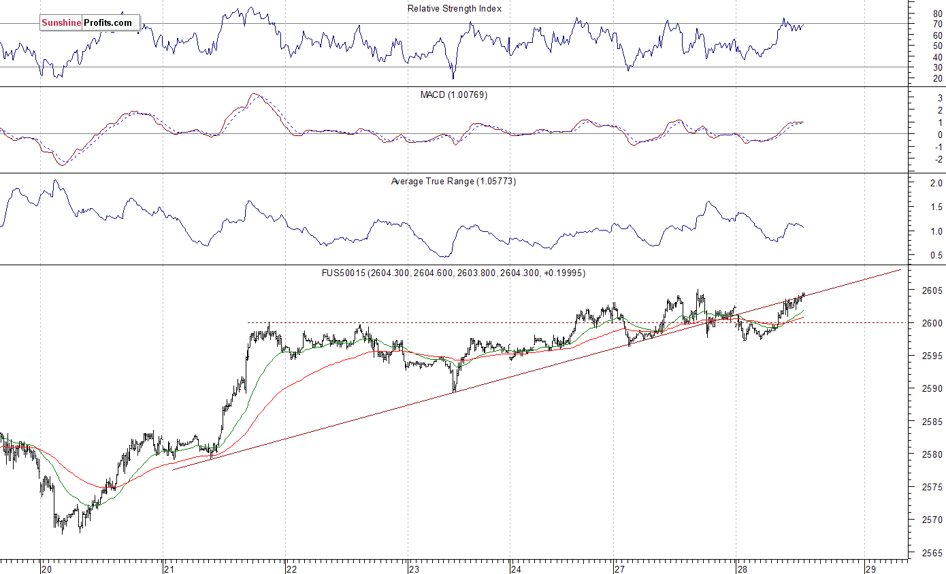Click the FUS50015 price chart title
Image resolution: width=946 pixels, height=574 pixels.
(x=453, y=273)
